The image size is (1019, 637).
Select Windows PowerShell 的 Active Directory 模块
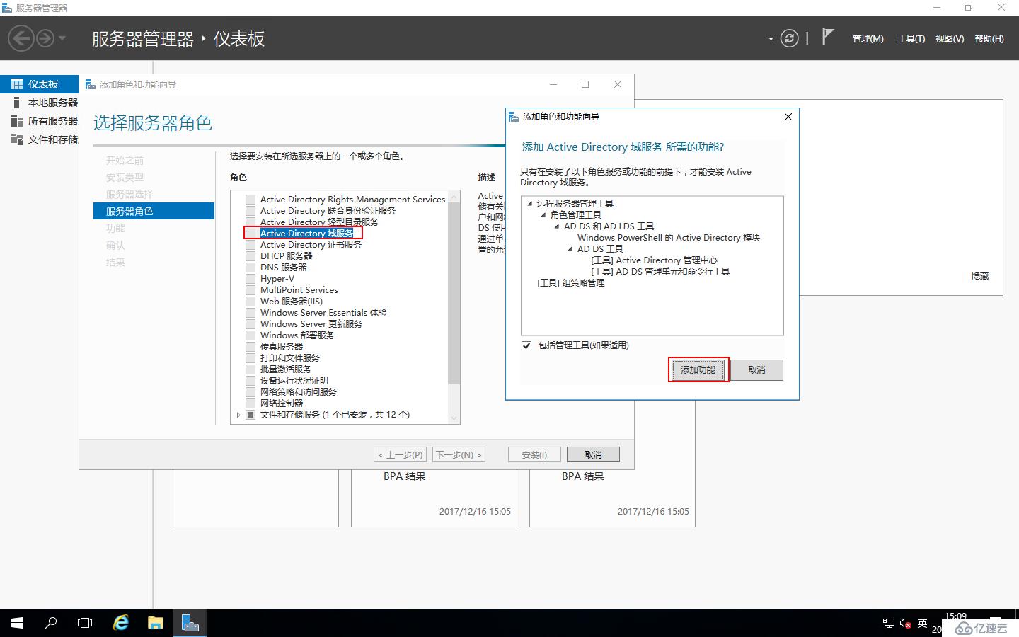tap(669, 237)
